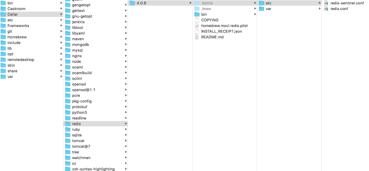Select the pkg-config folder name
This screenshot has height=171, width=369.
82,101
